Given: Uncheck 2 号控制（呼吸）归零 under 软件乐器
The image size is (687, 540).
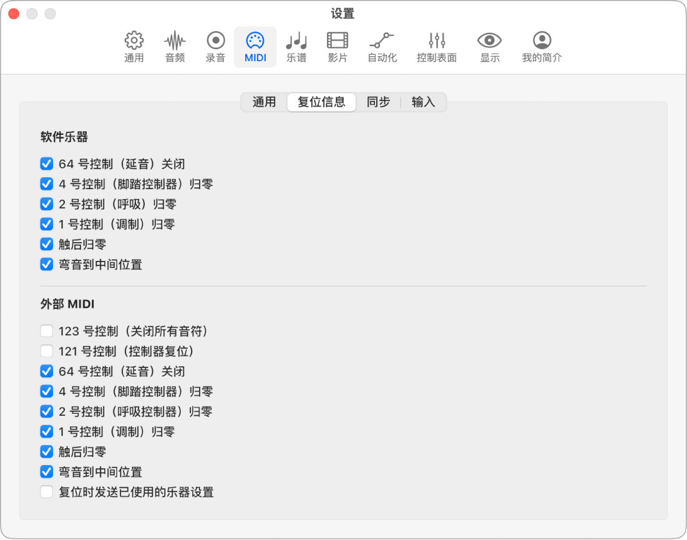Looking at the screenshot, I should pos(46,204).
